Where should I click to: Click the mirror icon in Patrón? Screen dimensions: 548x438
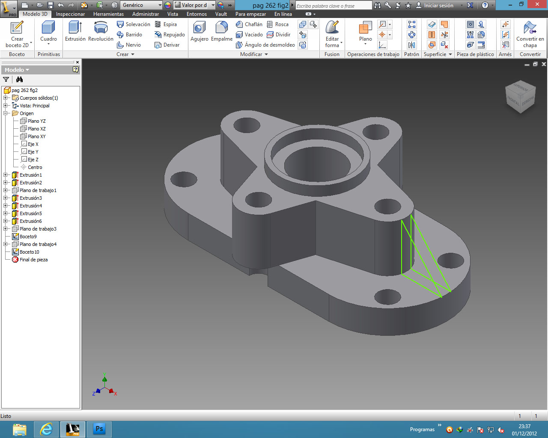click(412, 45)
